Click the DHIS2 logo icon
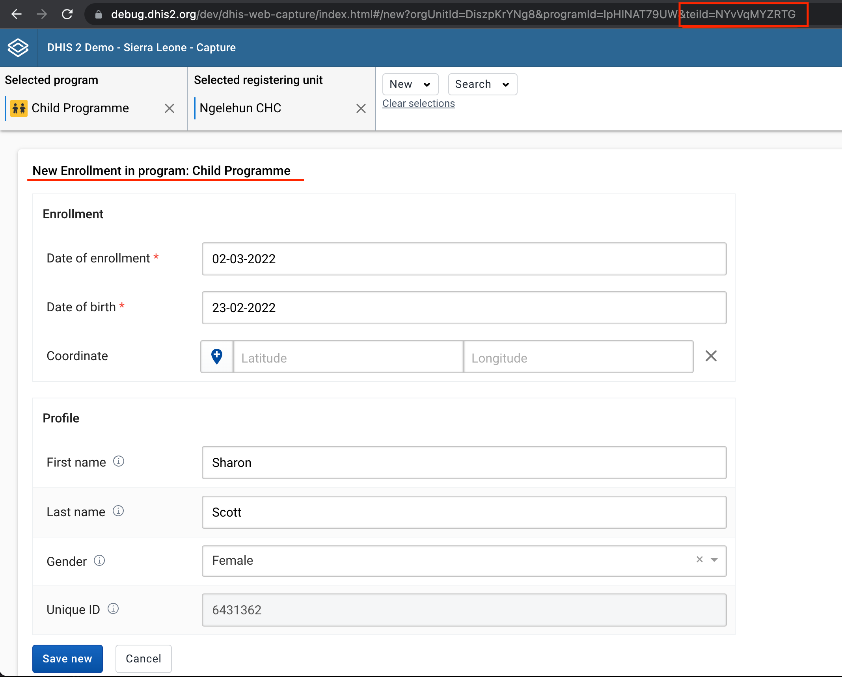The width and height of the screenshot is (842, 677). pyautogui.click(x=18, y=48)
